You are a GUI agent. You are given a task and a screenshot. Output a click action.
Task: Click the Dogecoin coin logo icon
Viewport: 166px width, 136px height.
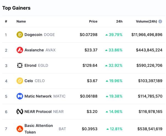tap(20, 35)
